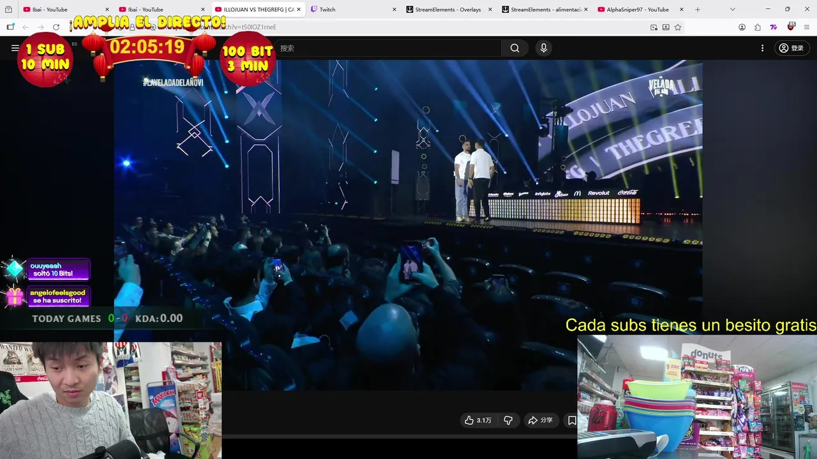
Task: Click the 'TODAY GAMES' score label
Action: (66, 319)
